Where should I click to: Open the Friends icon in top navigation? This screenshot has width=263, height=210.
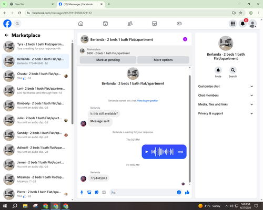(x=130, y=24)
